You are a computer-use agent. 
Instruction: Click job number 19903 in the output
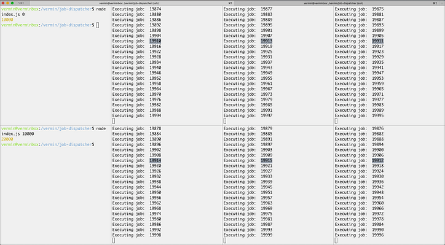tap(267, 150)
